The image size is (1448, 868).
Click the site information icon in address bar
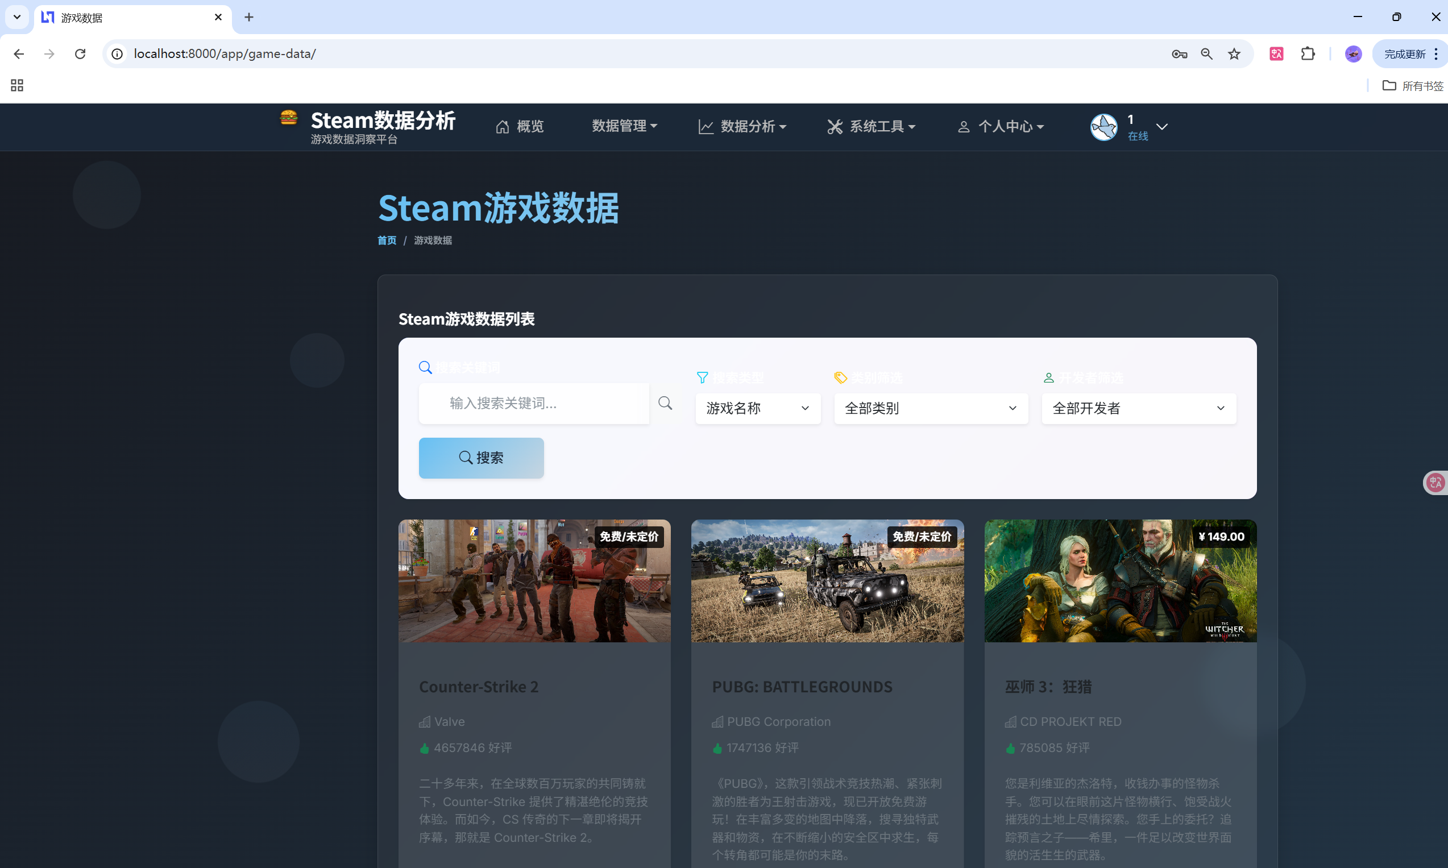point(117,54)
